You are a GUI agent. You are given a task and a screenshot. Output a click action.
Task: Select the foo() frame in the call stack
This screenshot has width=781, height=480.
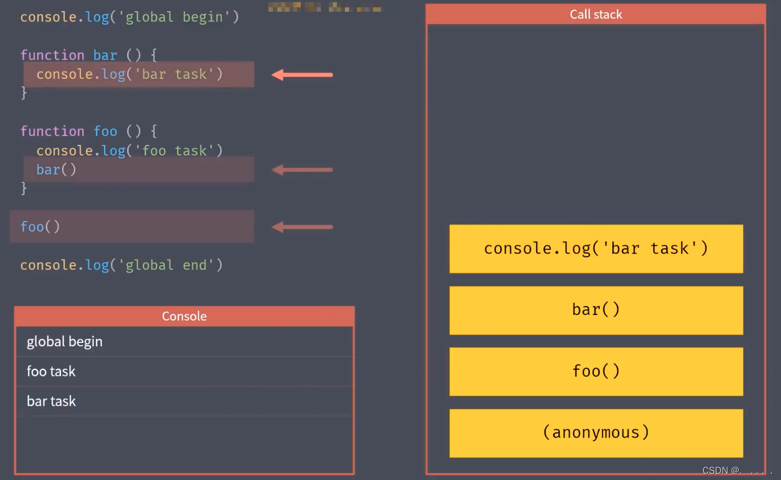click(x=596, y=371)
